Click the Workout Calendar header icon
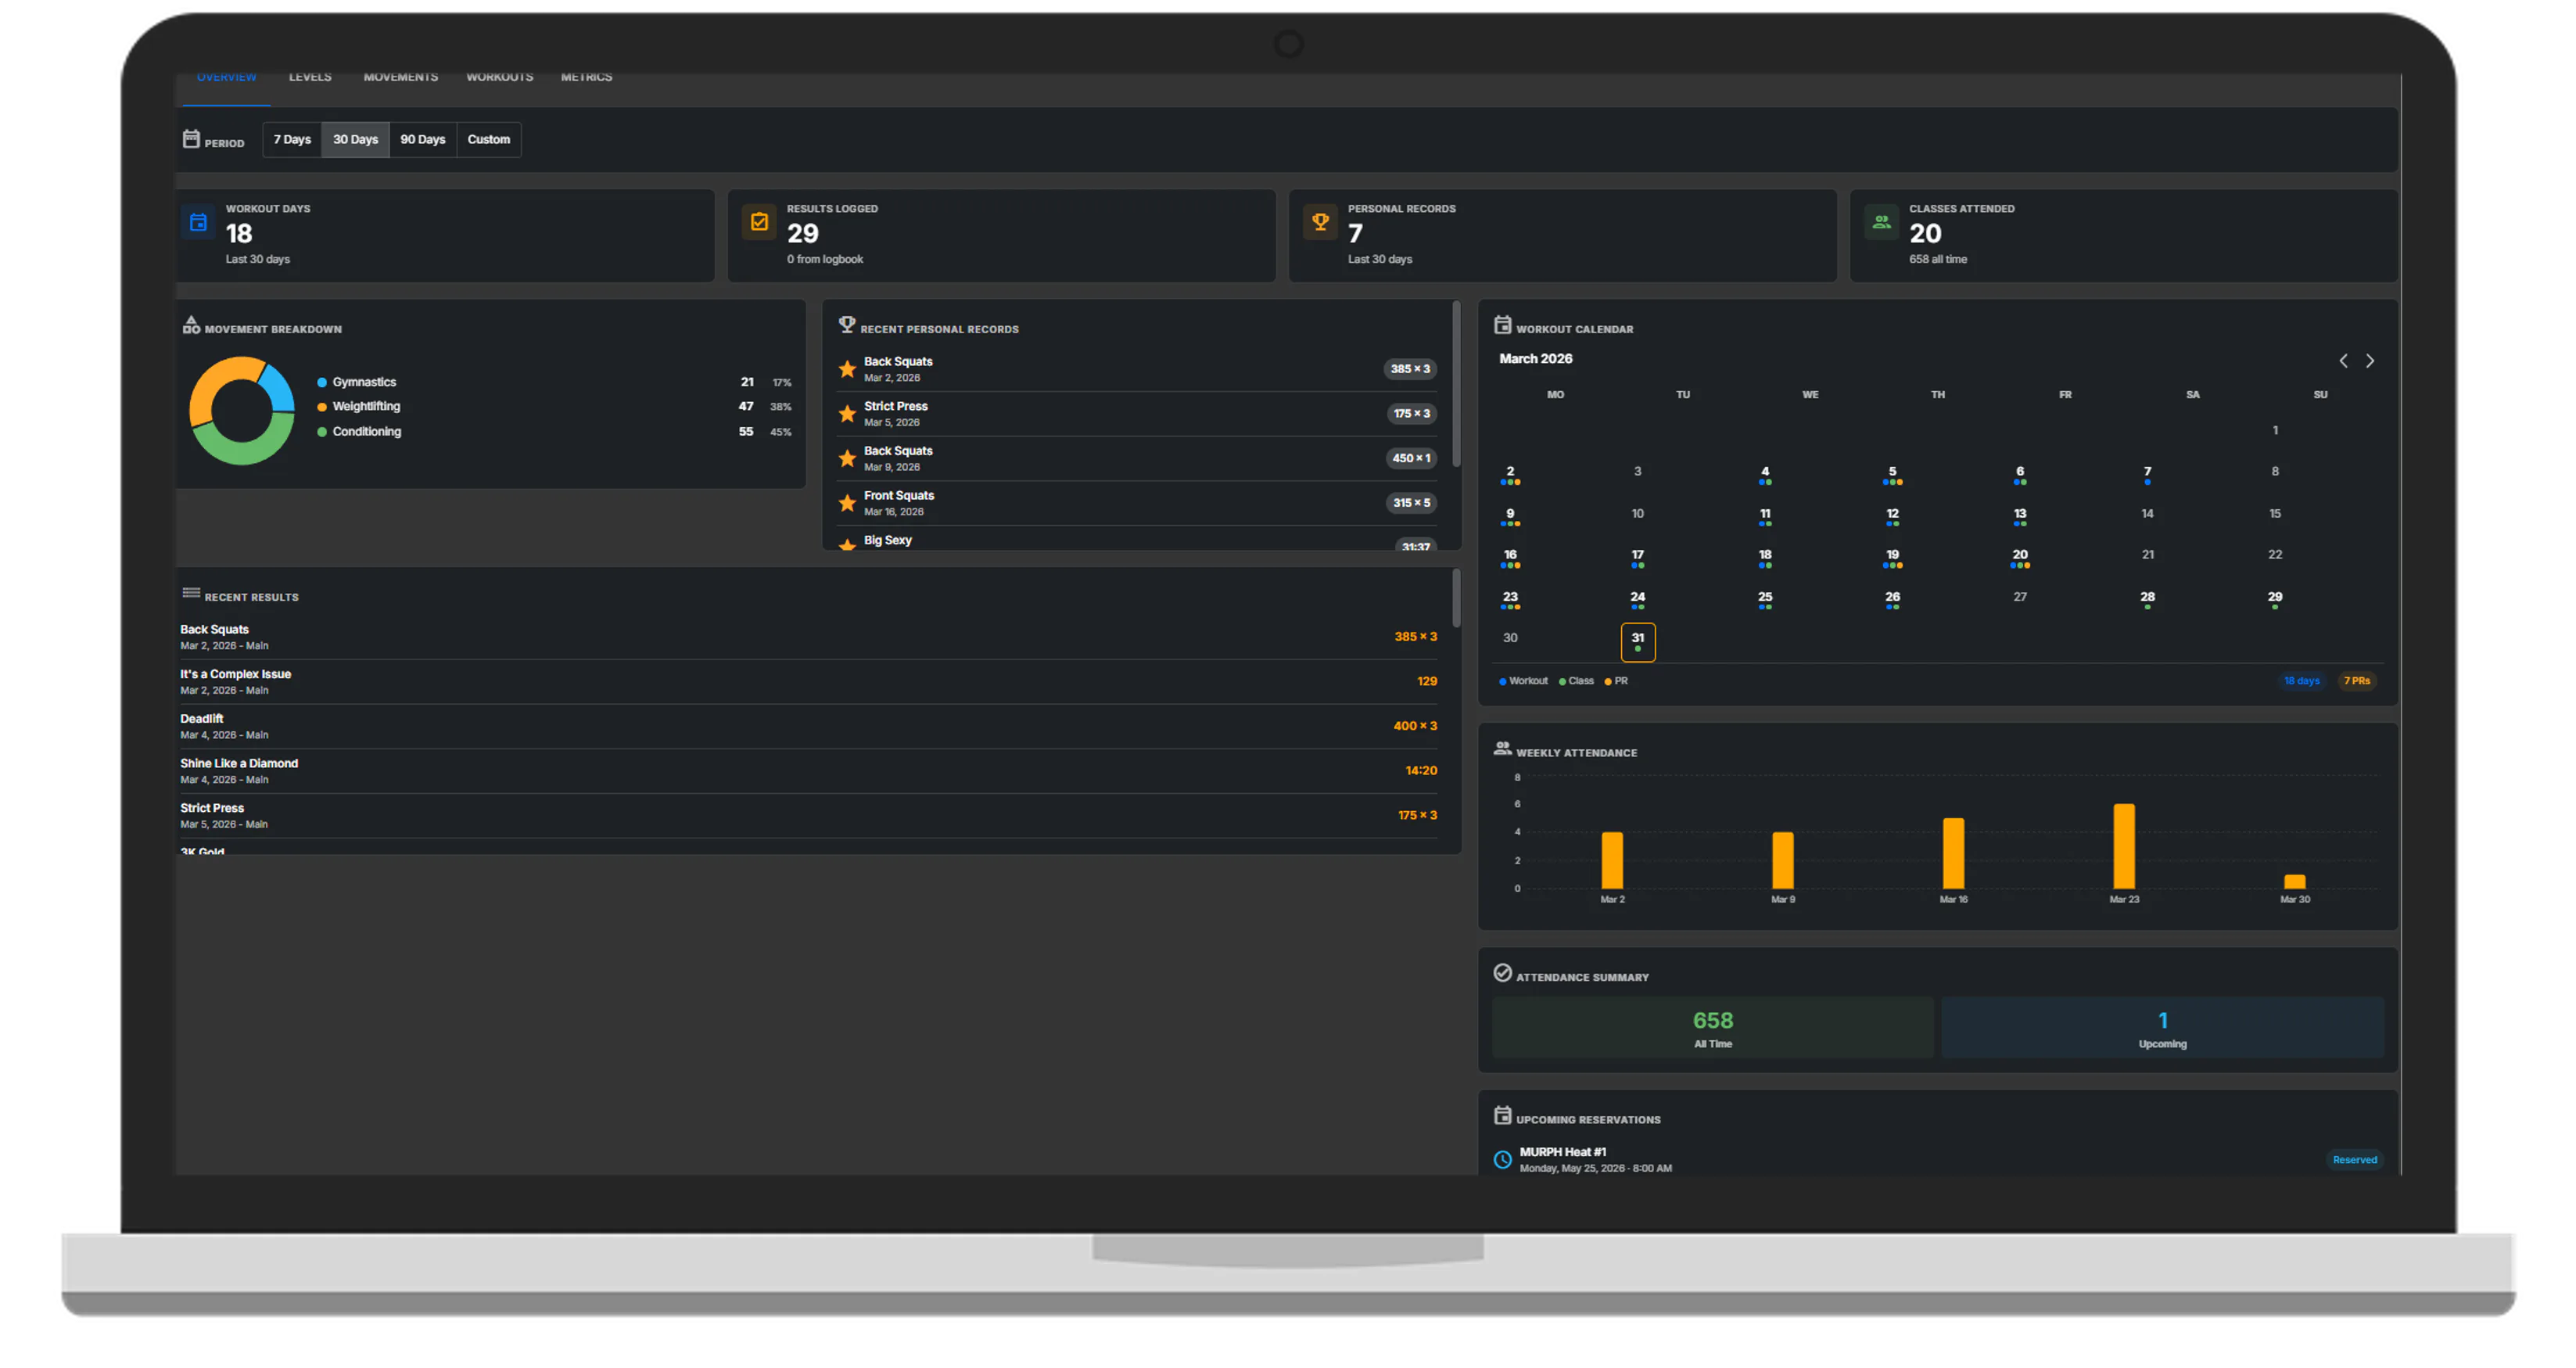 (x=1502, y=325)
